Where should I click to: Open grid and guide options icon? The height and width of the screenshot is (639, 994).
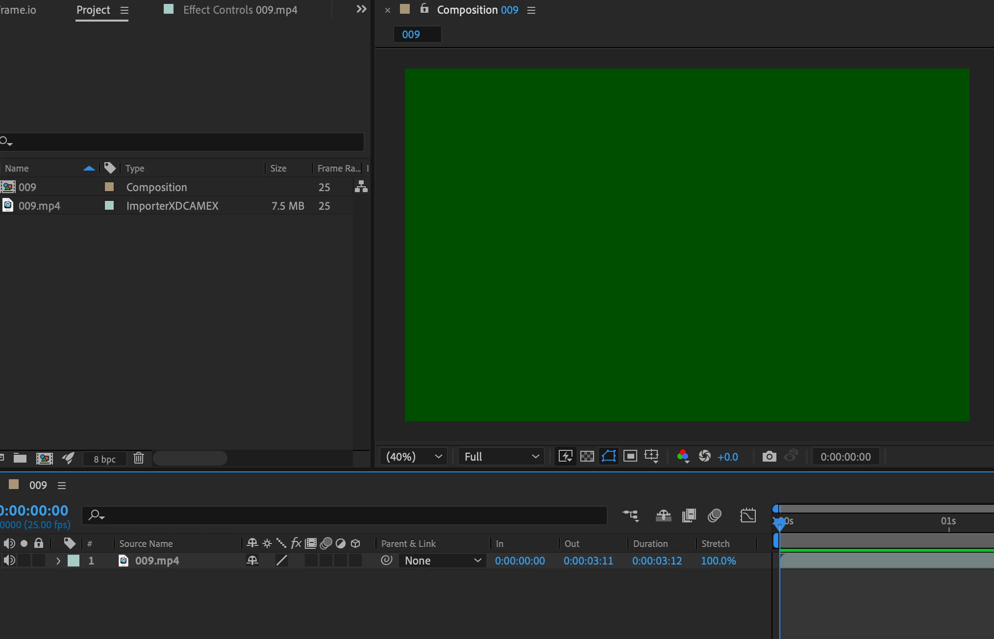tap(652, 457)
